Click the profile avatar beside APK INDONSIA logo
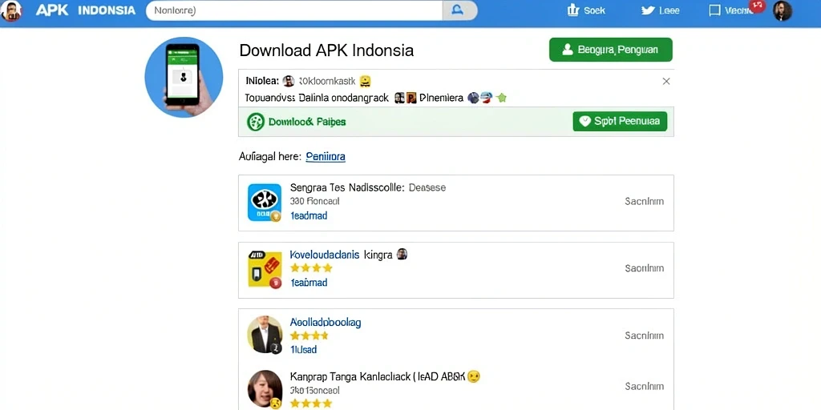821x410 pixels. [x=11, y=10]
